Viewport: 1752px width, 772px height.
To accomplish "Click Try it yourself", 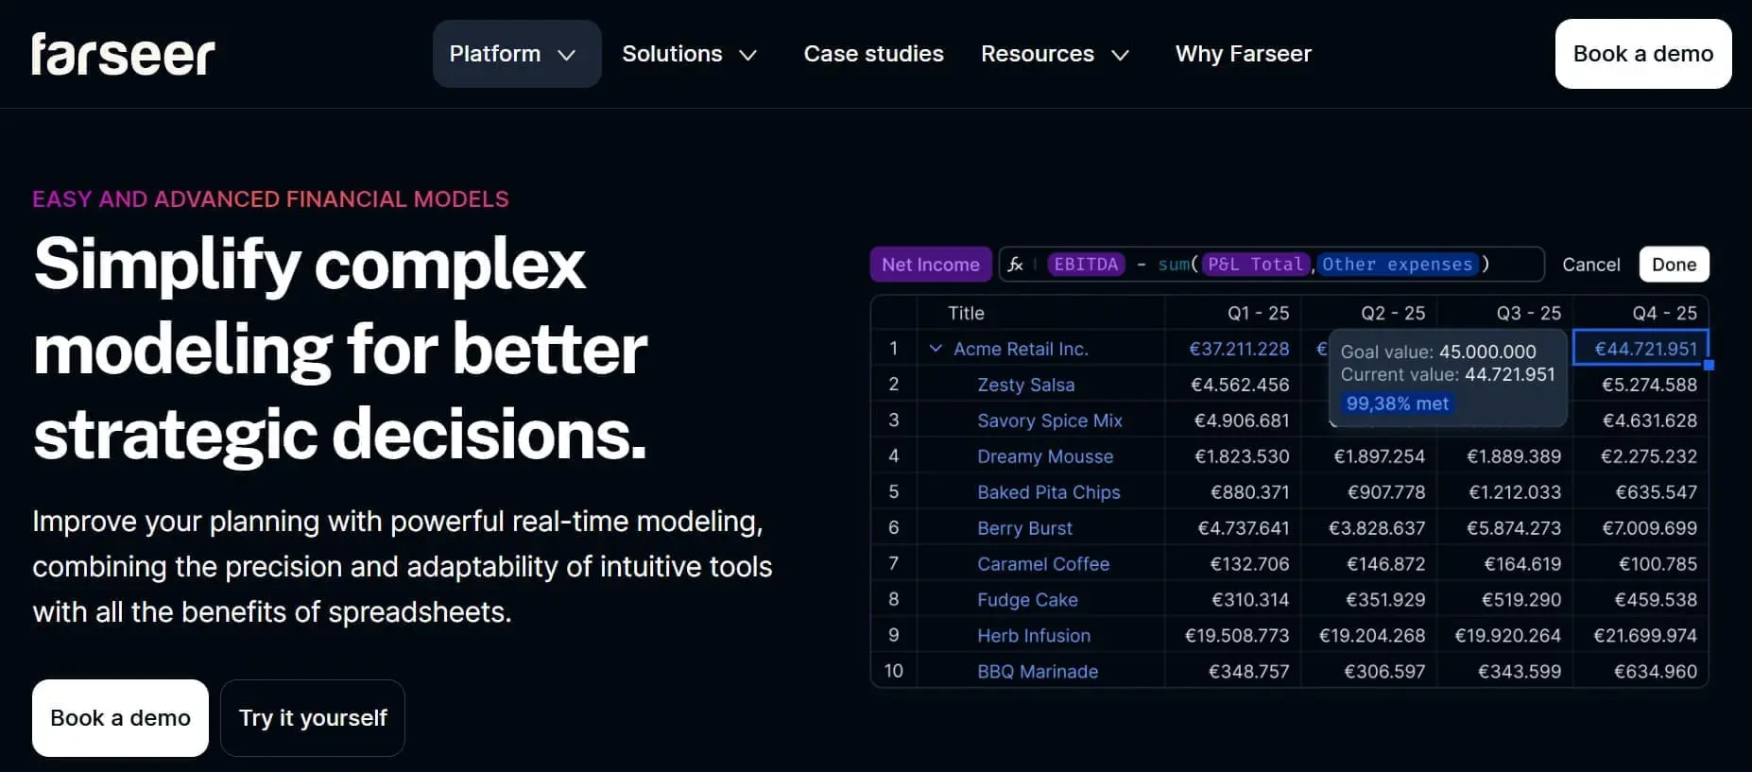I will tap(312, 718).
